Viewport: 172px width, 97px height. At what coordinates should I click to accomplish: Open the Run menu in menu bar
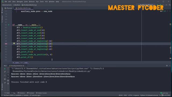click(x=37, y=2)
